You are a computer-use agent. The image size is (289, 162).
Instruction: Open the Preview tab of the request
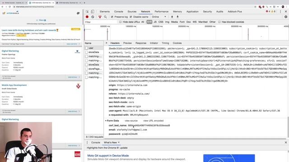(x=127, y=43)
